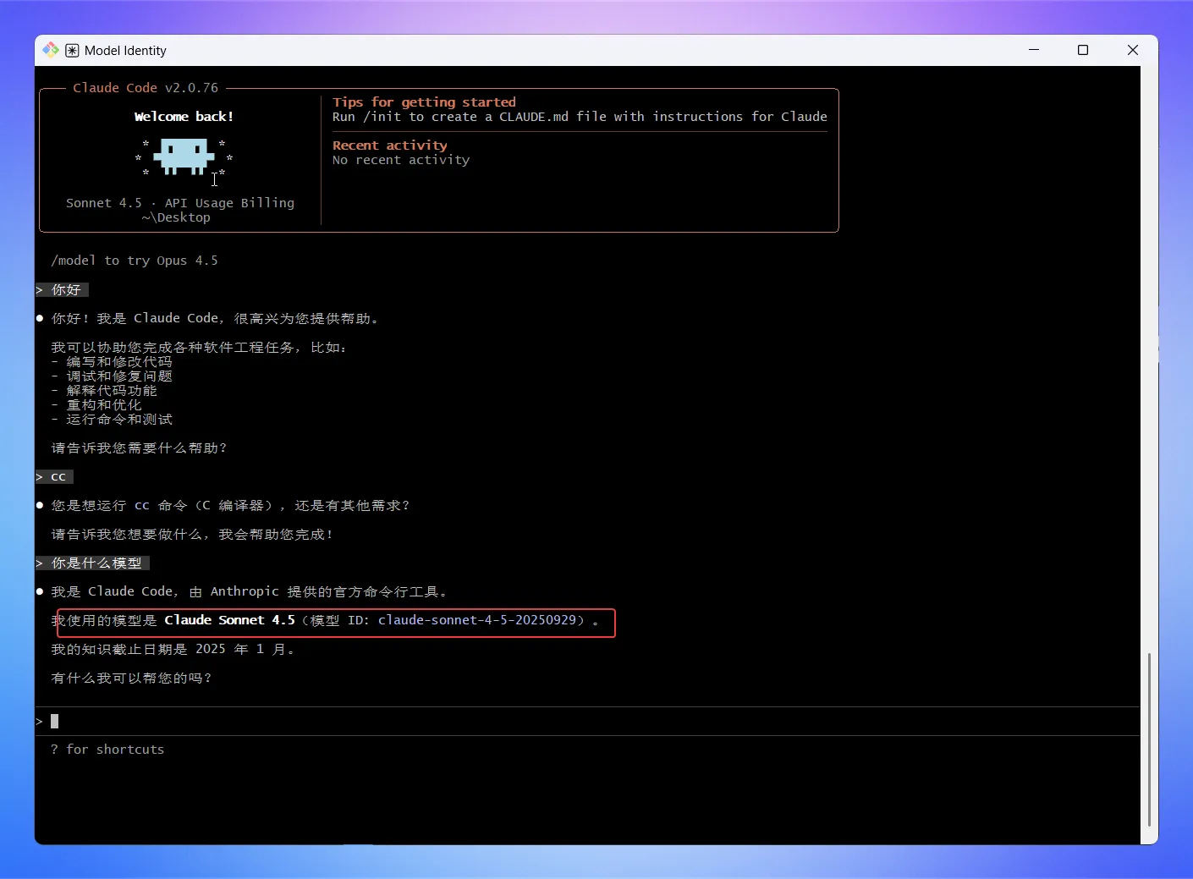Click the colorful diamond app icon in title bar
Image resolution: width=1193 pixels, height=879 pixels.
pos(51,50)
